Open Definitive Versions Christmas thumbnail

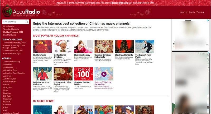click(x=43, y=74)
